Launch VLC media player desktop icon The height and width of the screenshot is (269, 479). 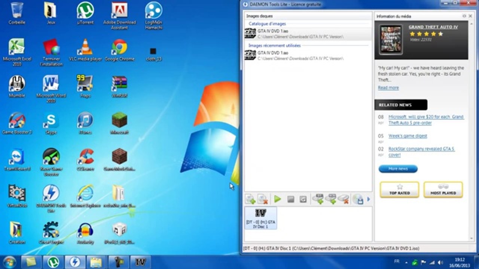tap(85, 50)
